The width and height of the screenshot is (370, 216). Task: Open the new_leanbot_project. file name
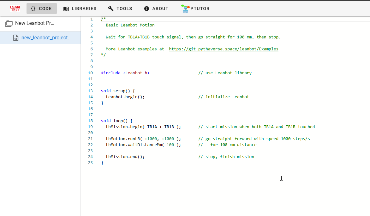45,38
